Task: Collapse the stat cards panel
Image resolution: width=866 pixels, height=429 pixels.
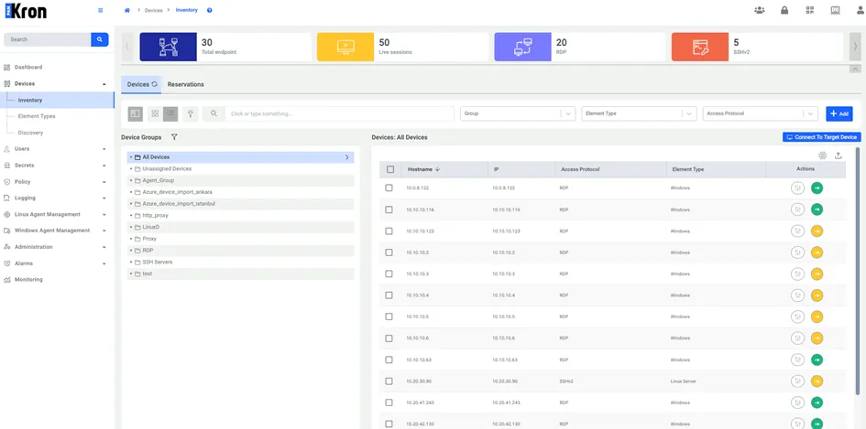Action: 855,69
